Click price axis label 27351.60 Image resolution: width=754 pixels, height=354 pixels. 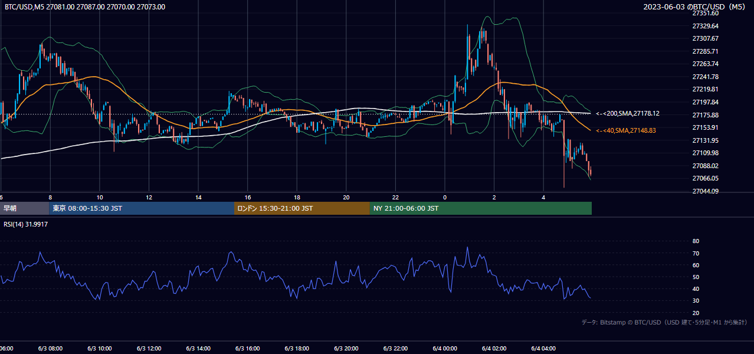(705, 13)
